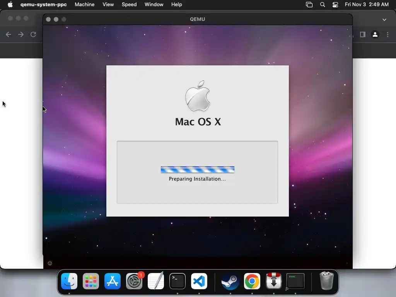Open the View menu
396x297 pixels.
pyautogui.click(x=108, y=5)
